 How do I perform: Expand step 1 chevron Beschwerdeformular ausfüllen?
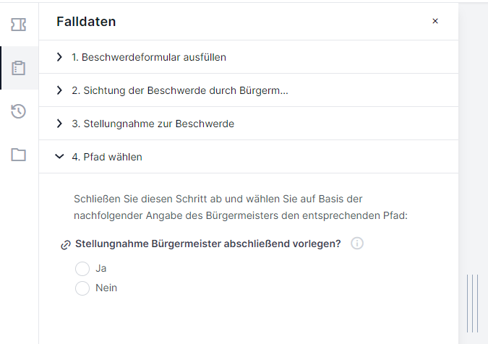coord(59,57)
